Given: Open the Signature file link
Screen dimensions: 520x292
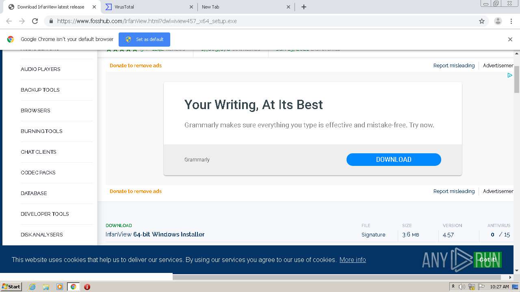Looking at the screenshot, I should (373, 235).
